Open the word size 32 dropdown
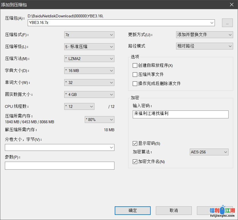Viewport: 238px width, 220px height. tap(89, 83)
